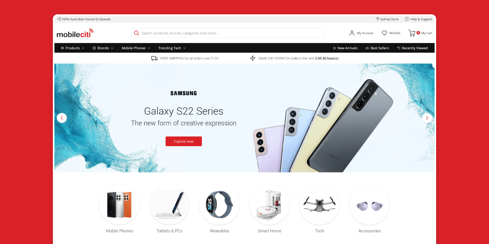The height and width of the screenshot is (244, 489).
Task: Open the Wishlist heart icon
Action: (384, 33)
